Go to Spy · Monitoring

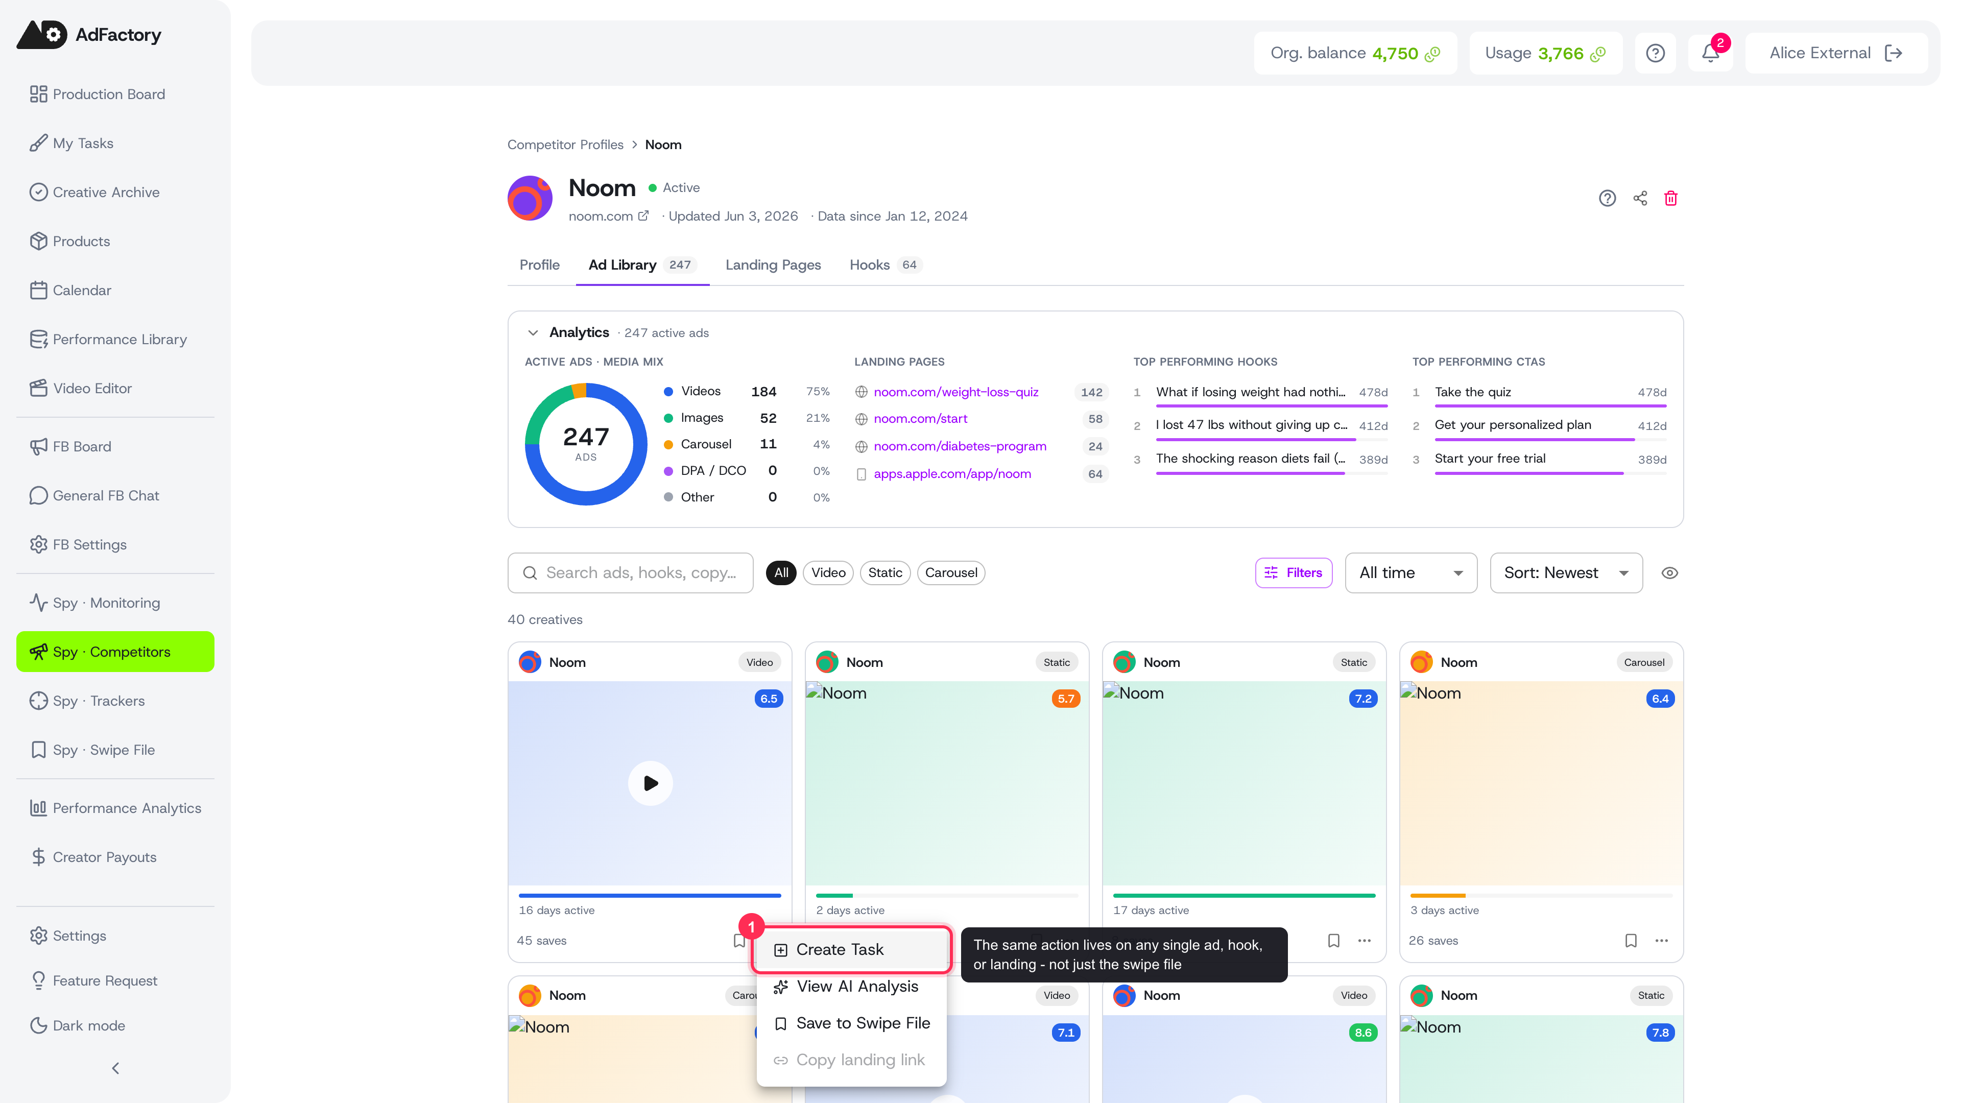115,603
